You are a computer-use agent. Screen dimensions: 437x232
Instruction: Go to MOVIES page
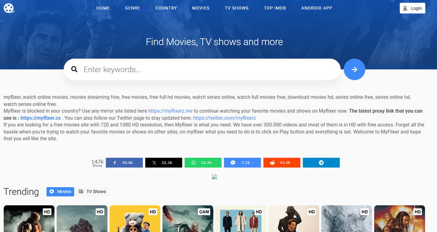(201, 8)
